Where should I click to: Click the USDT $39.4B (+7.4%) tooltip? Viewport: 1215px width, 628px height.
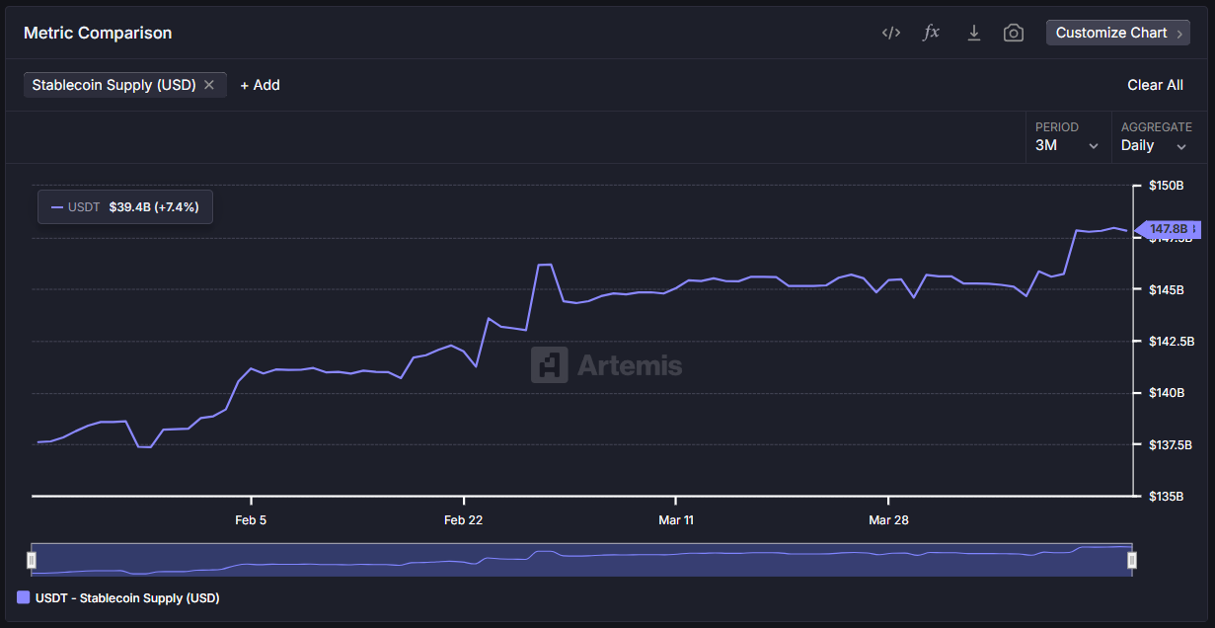pyautogui.click(x=125, y=207)
